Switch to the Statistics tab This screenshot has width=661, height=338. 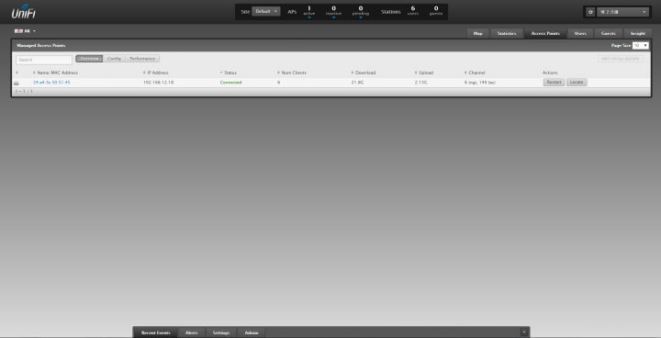tap(506, 33)
